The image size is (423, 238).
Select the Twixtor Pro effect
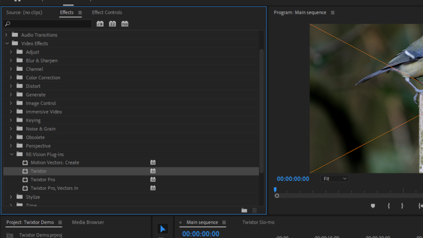[43, 180]
